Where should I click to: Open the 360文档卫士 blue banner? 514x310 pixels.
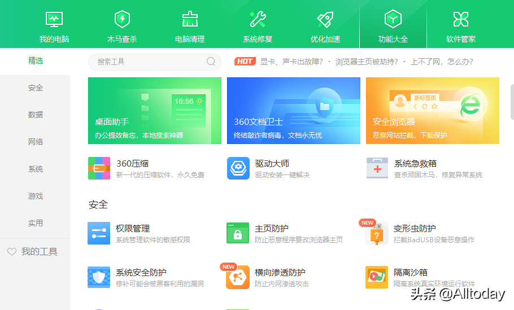coord(294,111)
